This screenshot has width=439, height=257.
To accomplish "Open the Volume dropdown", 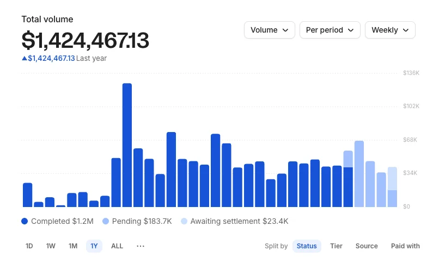I will point(269,30).
